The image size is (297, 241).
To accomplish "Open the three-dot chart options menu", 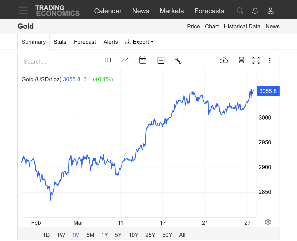I will [x=270, y=60].
